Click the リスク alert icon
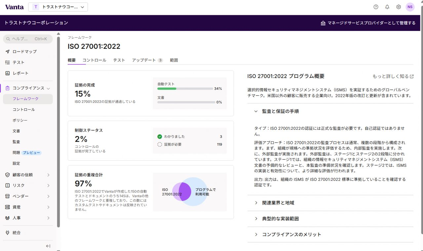Image resolution: width=423 pixels, height=251 pixels. pos(8,185)
